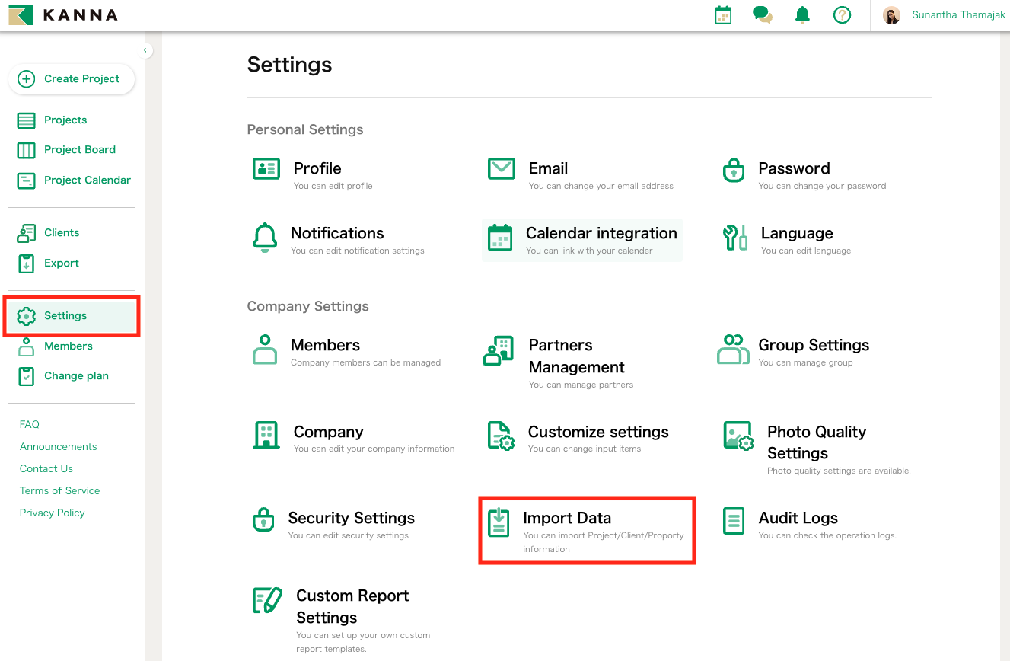Viewport: 1010px width, 661px height.
Task: Open Audit Logs
Action: [x=798, y=518]
